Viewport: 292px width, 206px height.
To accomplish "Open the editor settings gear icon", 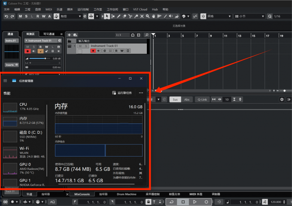I will (x=282, y=99).
